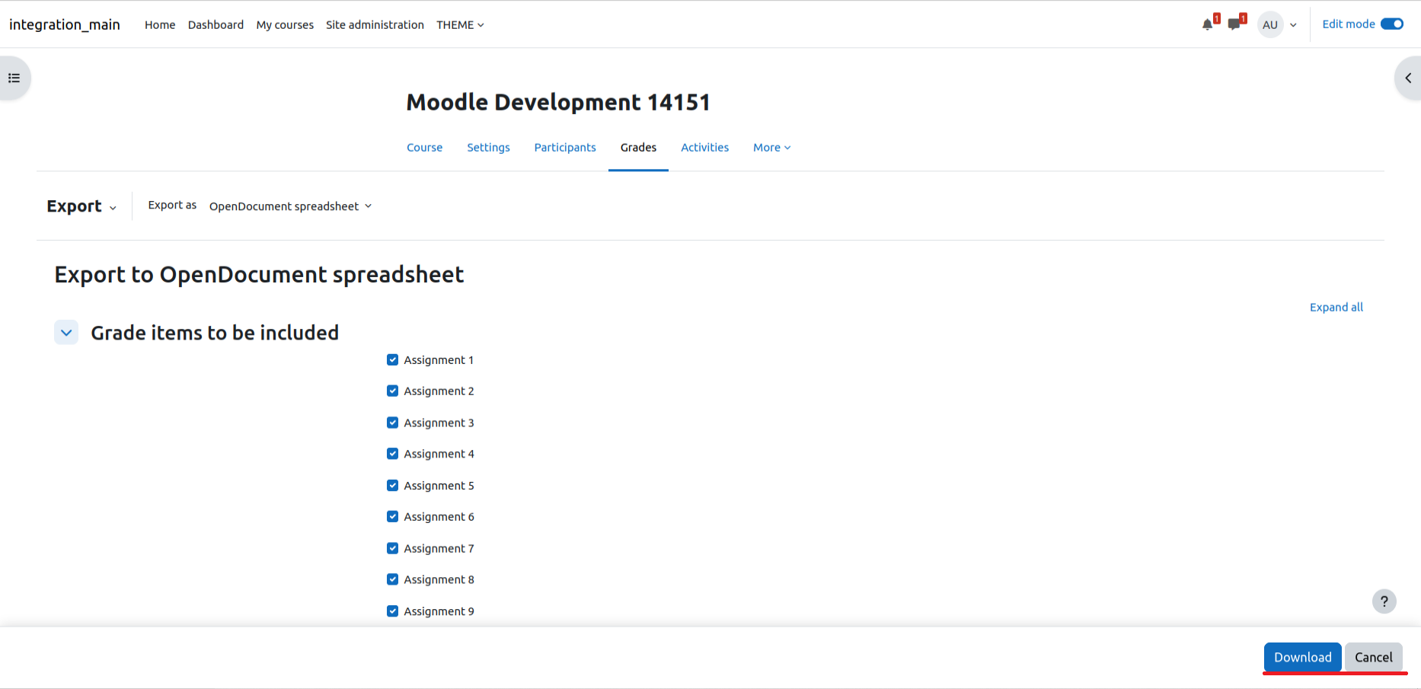Image resolution: width=1421 pixels, height=689 pixels.
Task: Uncheck the Assignment 8 checkbox
Action: [392, 579]
